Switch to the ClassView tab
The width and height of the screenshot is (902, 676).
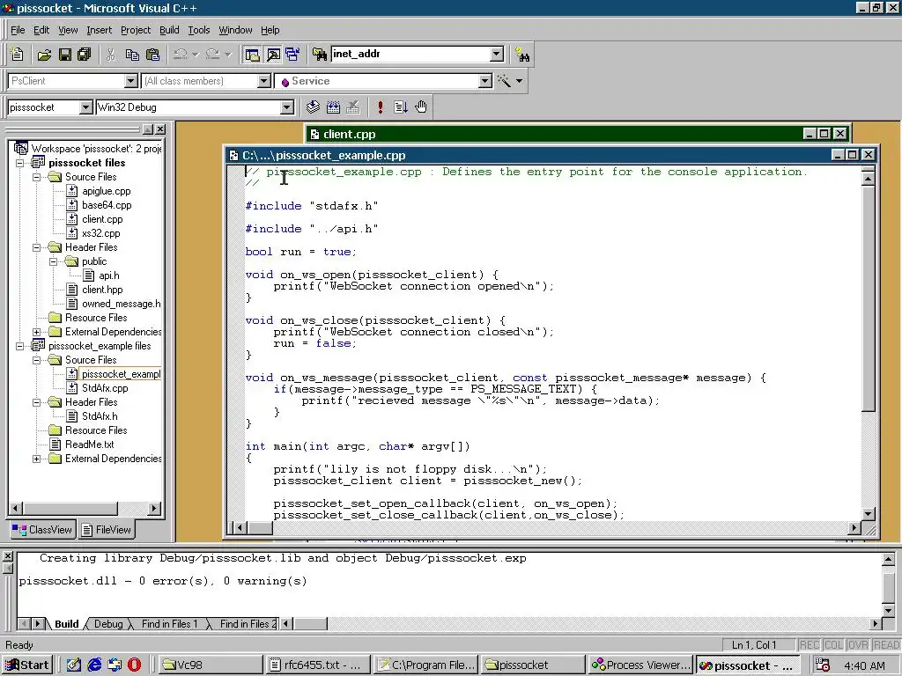tap(42, 529)
